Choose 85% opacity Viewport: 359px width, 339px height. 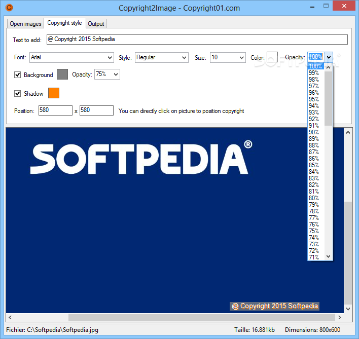click(x=316, y=165)
